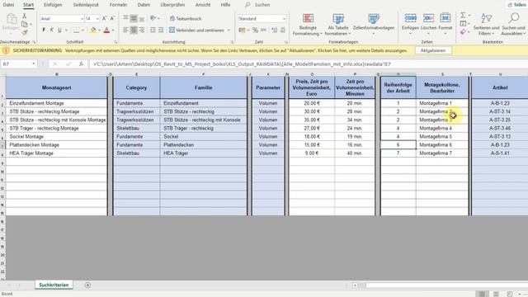The height and width of the screenshot is (297, 528).
Task: Open Als Tabelle formatieren menu
Action: tap(338, 25)
